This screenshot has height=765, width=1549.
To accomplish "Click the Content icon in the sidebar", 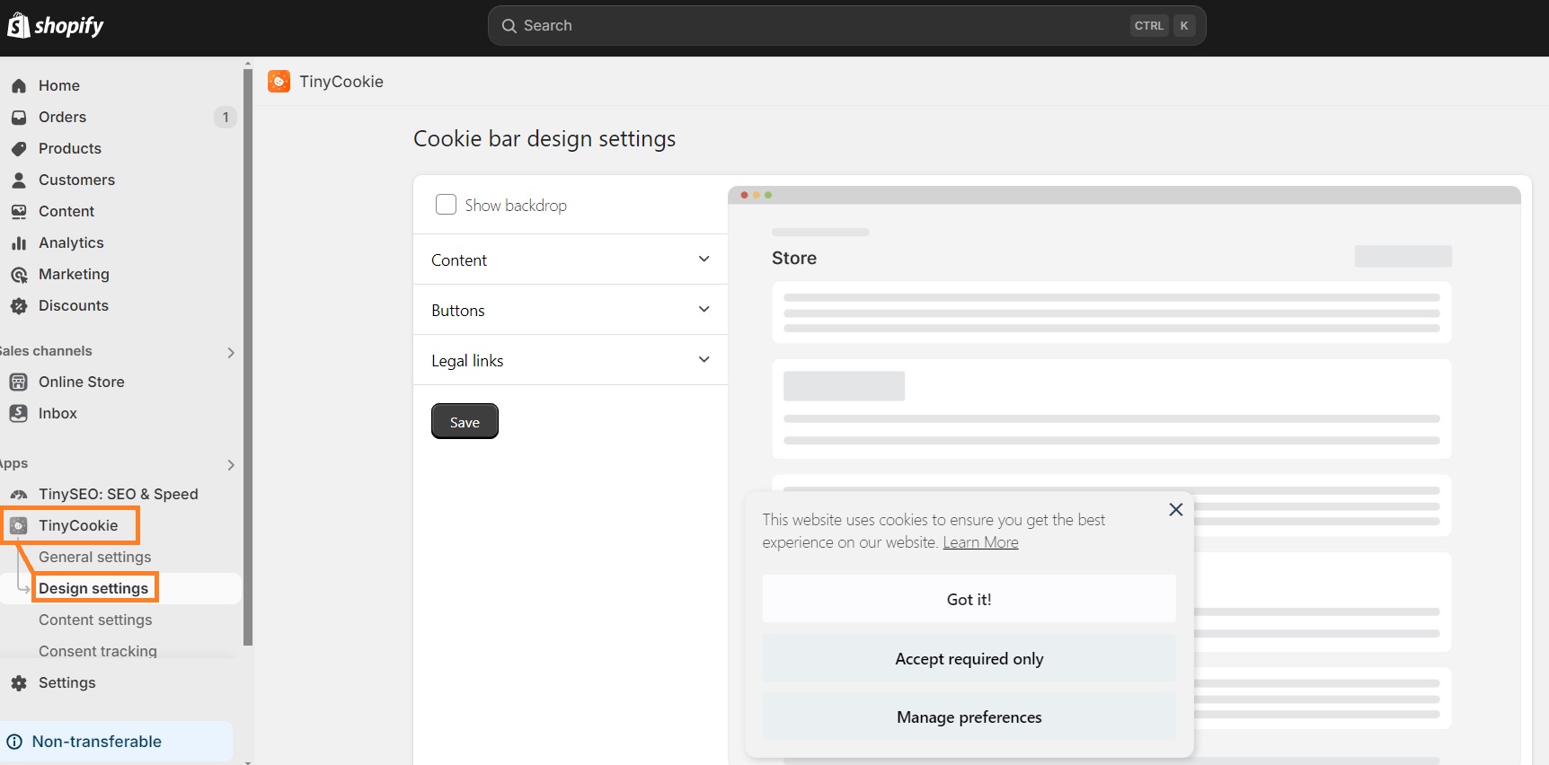I will coord(19,212).
